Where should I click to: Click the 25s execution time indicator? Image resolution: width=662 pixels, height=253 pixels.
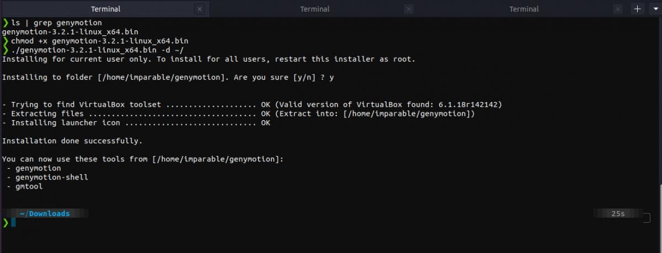[618, 213]
